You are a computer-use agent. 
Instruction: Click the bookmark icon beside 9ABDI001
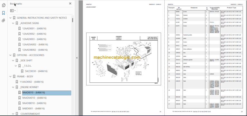20,109
